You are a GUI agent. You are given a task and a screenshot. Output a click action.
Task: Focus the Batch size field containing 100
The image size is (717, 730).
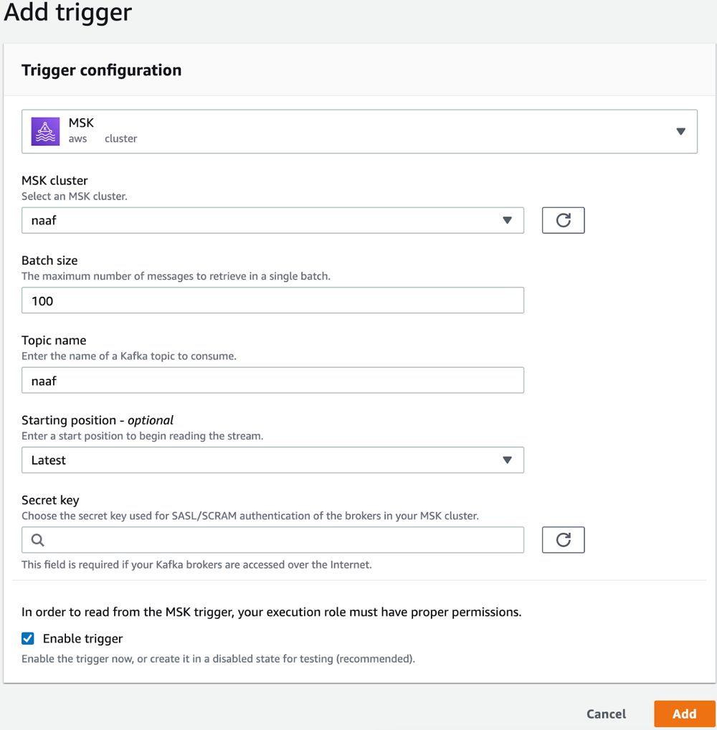(x=272, y=300)
